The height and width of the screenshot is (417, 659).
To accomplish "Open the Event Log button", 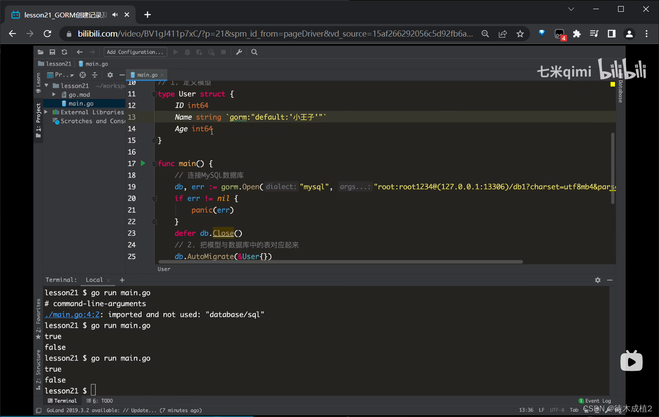I will [594, 400].
